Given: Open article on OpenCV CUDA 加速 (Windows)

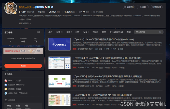Looking at the screenshot, I should (x=103, y=39).
